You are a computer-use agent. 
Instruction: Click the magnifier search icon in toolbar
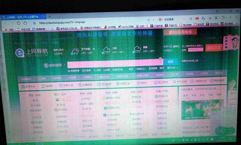point(190,18)
